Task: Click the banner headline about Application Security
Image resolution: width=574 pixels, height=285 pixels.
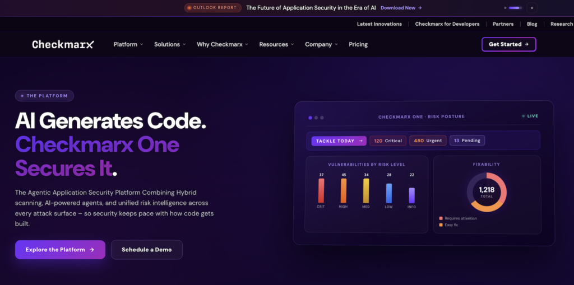Action: click(x=311, y=8)
